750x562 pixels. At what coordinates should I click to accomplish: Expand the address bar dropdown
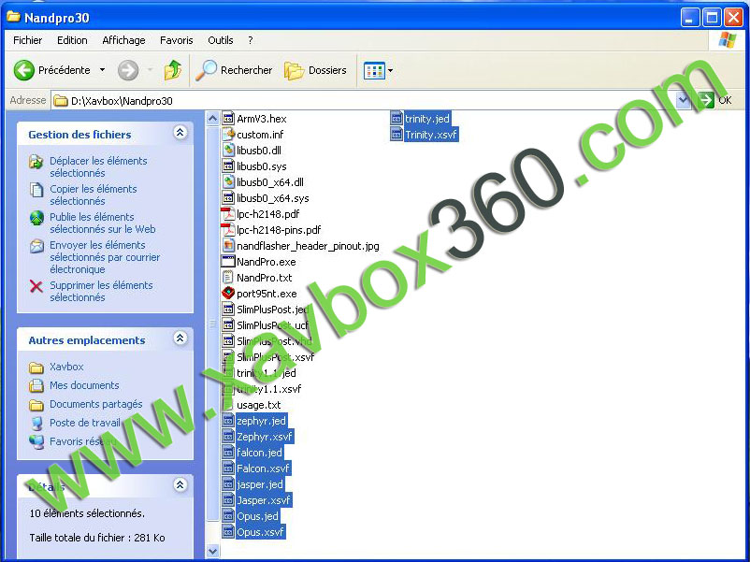(x=684, y=100)
